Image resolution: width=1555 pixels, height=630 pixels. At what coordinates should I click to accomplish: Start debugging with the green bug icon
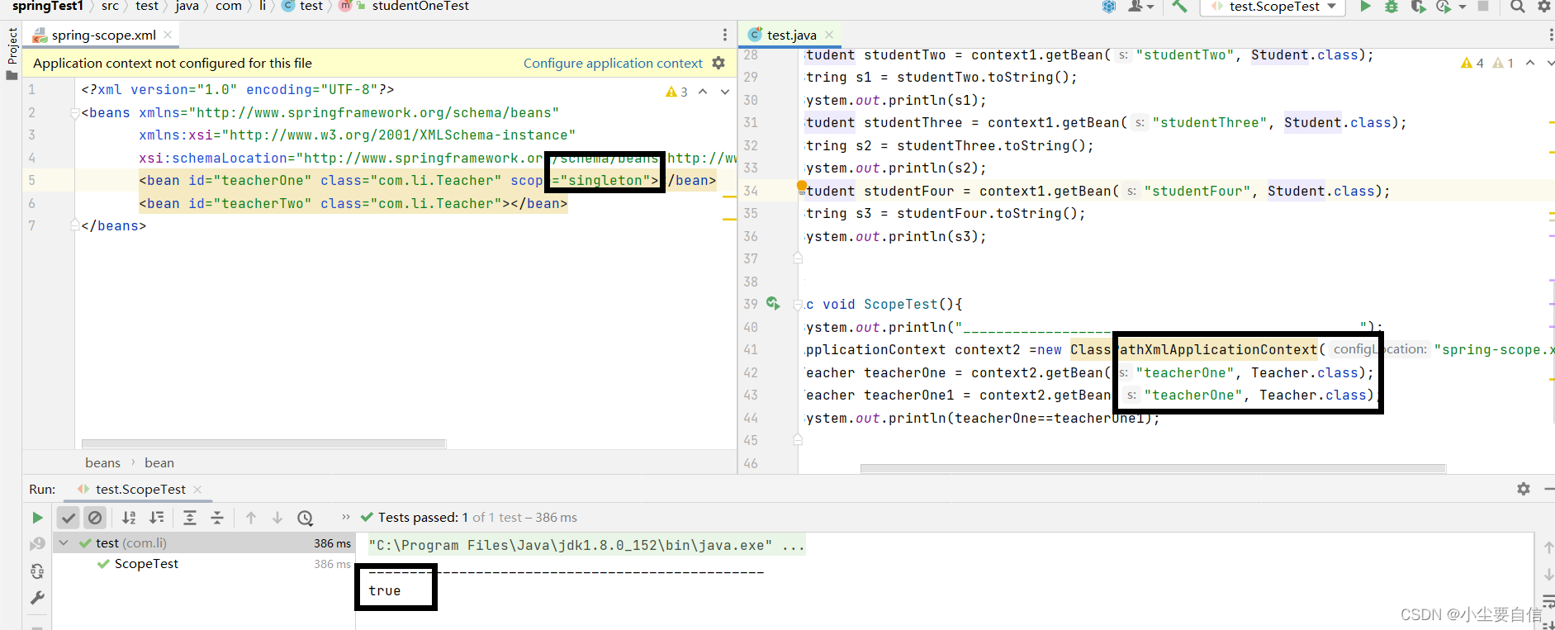(x=1391, y=7)
